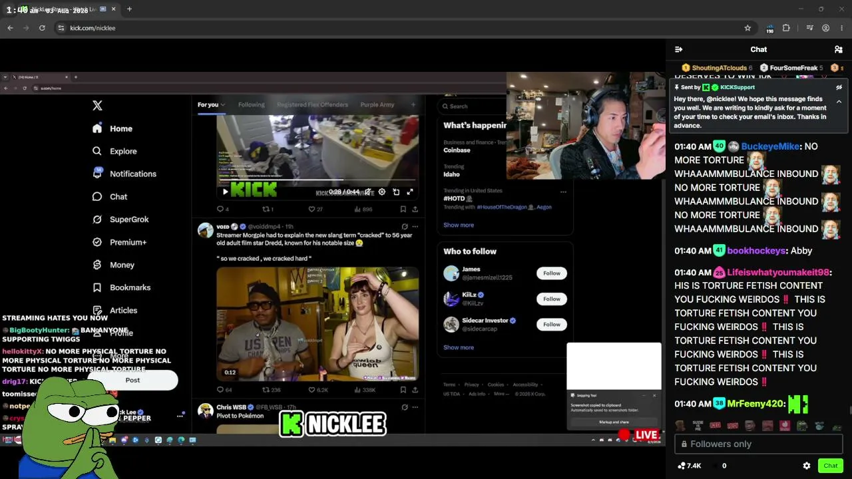Hide the pinned KICKSupport message
Image resolution: width=852 pixels, height=479 pixels.
click(x=839, y=87)
